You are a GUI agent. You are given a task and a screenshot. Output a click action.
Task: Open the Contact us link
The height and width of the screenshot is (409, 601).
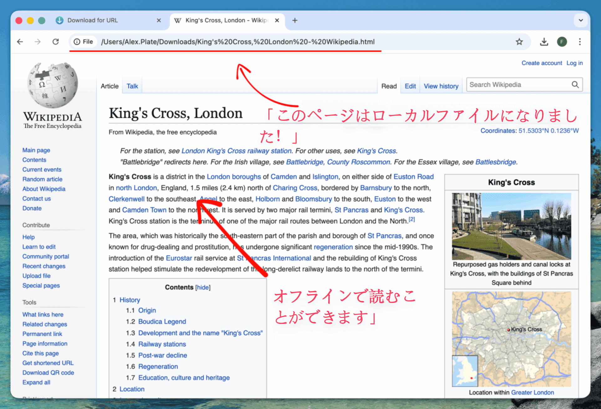point(36,199)
